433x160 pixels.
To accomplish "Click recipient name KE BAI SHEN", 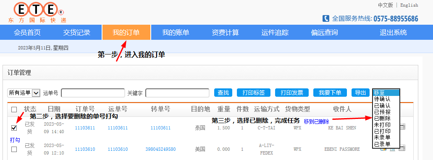I will [342, 128].
